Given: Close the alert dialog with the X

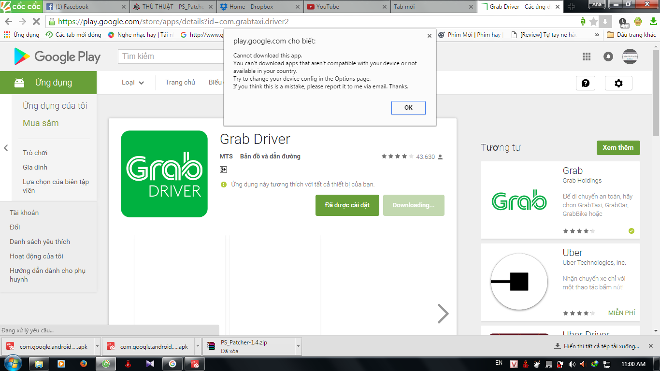Looking at the screenshot, I should [x=430, y=35].
